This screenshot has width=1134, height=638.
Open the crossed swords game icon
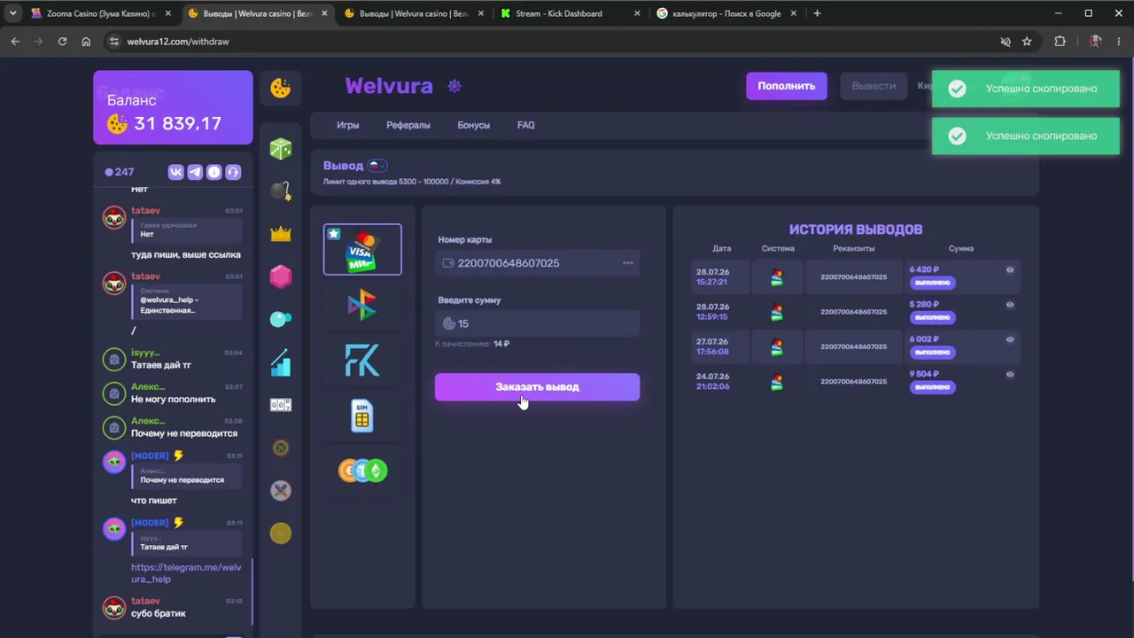281,490
